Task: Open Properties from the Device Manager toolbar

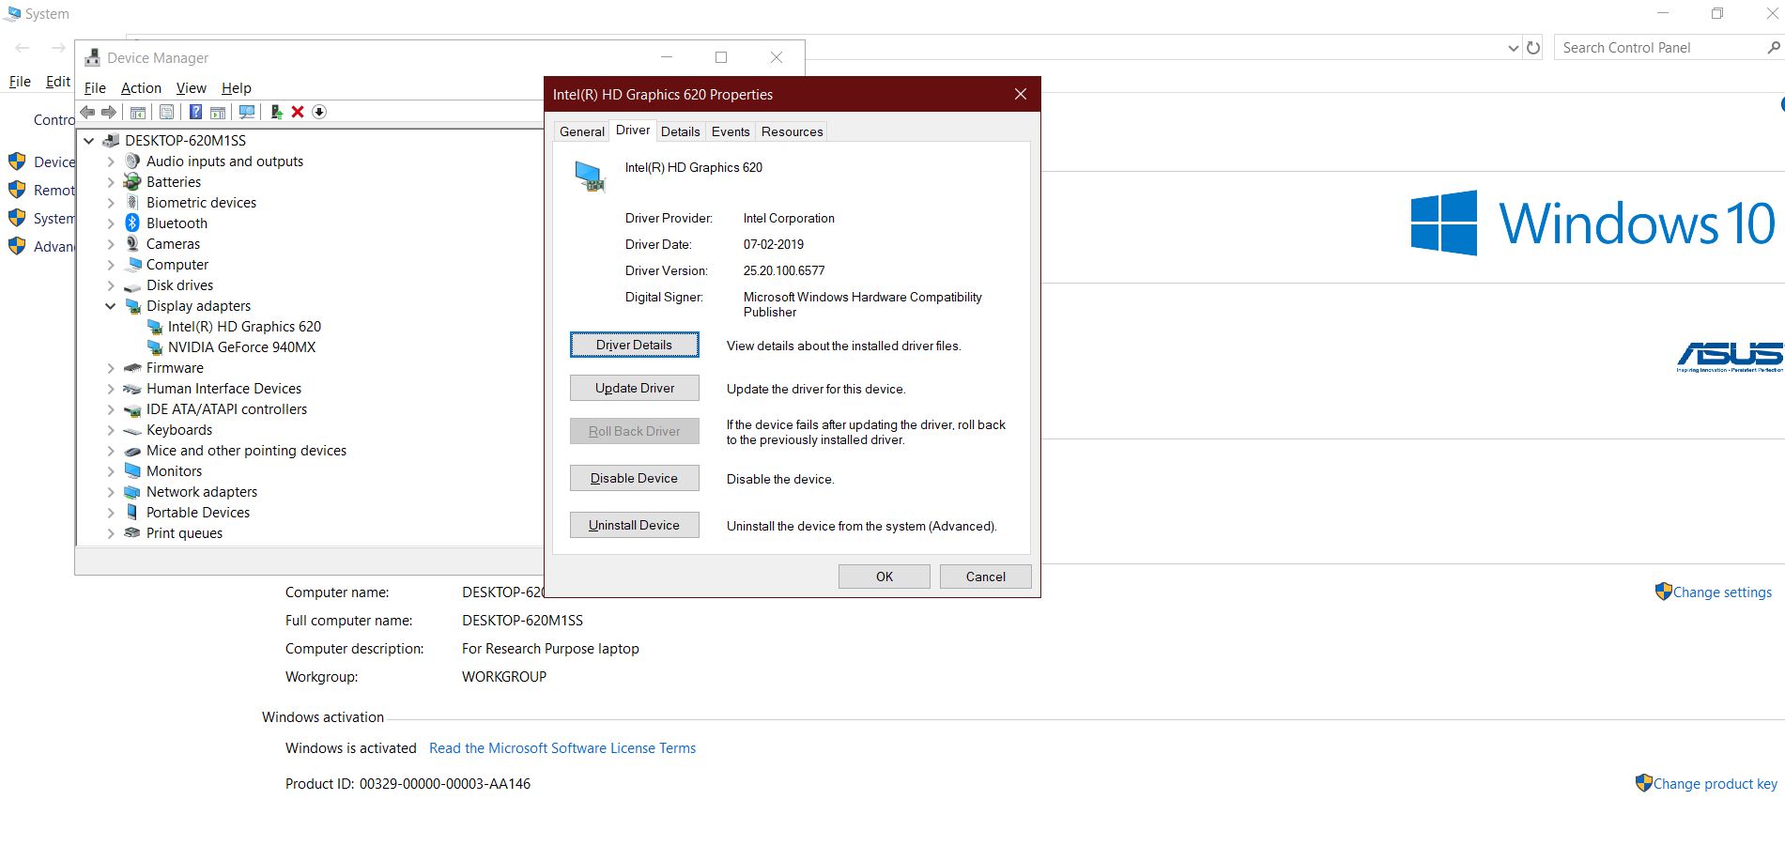Action: (x=166, y=112)
